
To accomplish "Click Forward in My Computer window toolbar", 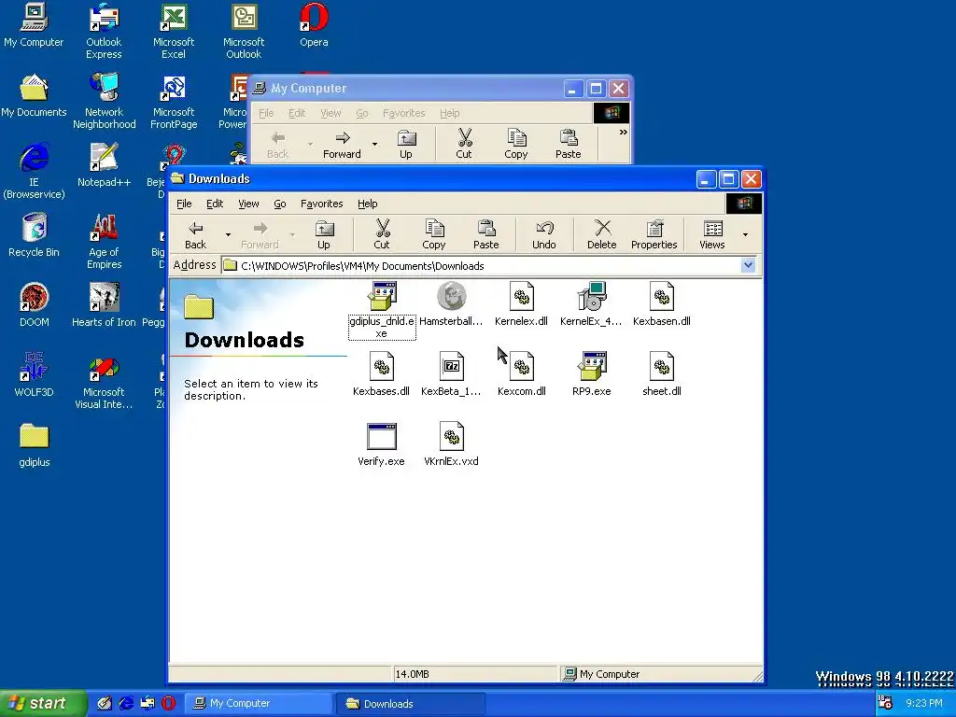I will pyautogui.click(x=342, y=145).
